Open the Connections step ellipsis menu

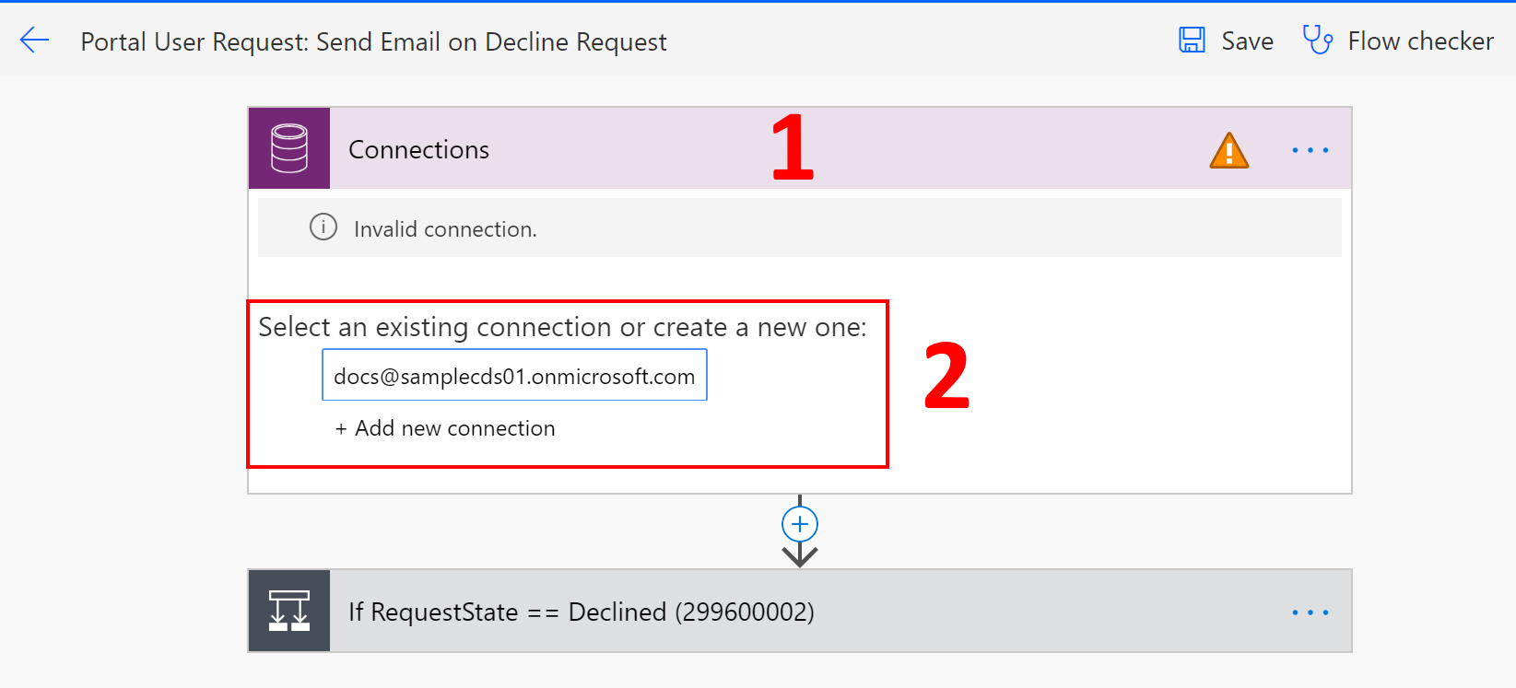1310,150
